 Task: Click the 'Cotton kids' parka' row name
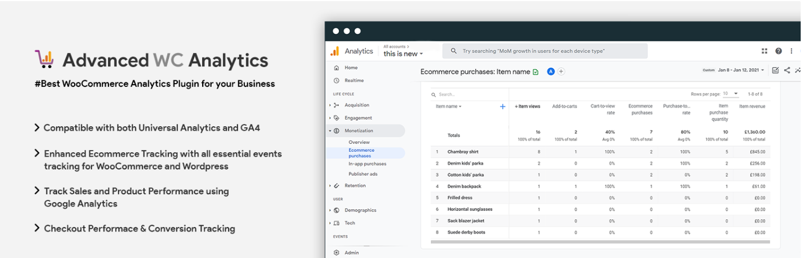point(466,175)
